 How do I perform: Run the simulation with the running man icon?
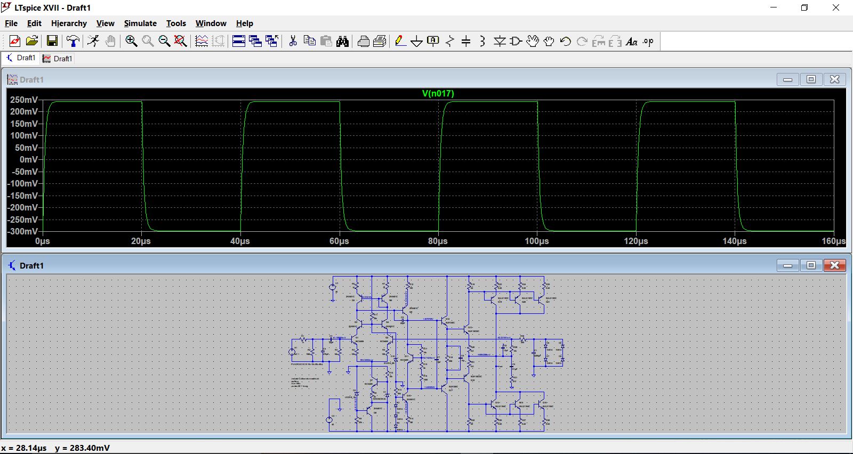93,41
